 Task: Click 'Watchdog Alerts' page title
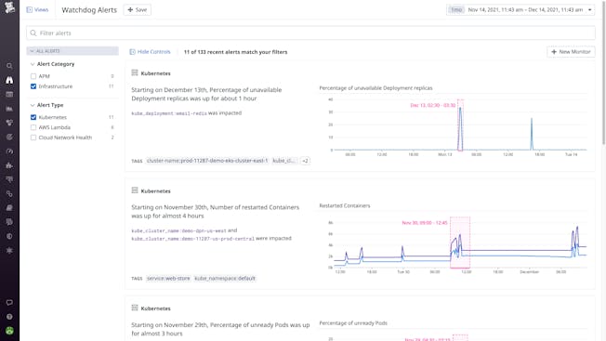[x=89, y=10]
